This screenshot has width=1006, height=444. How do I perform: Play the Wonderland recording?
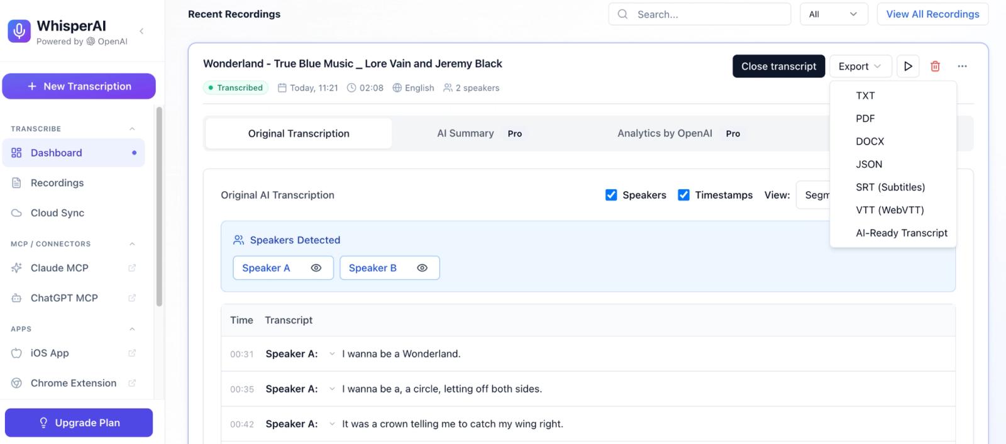(908, 66)
